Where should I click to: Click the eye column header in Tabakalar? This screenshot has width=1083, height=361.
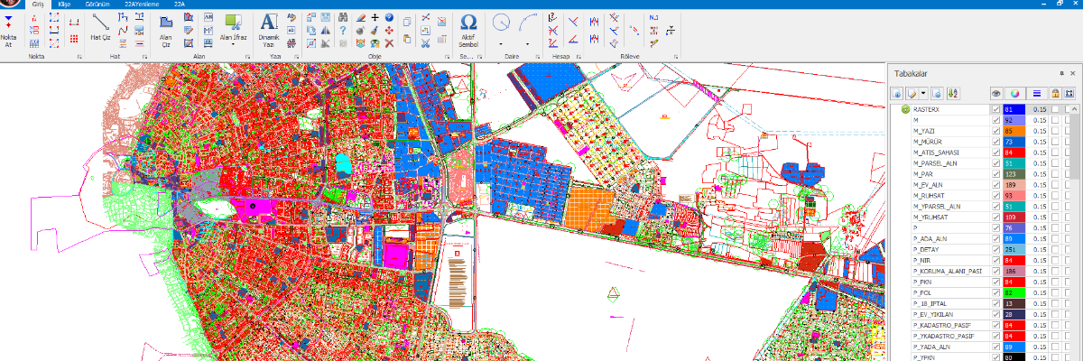996,93
